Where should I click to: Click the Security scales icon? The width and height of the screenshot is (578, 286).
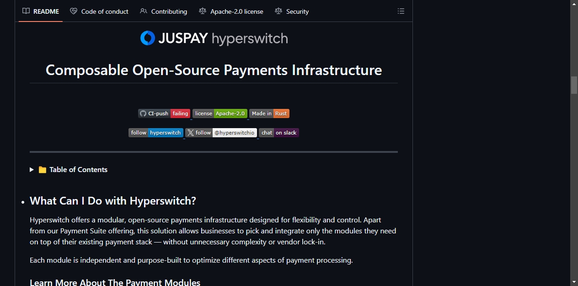point(278,11)
